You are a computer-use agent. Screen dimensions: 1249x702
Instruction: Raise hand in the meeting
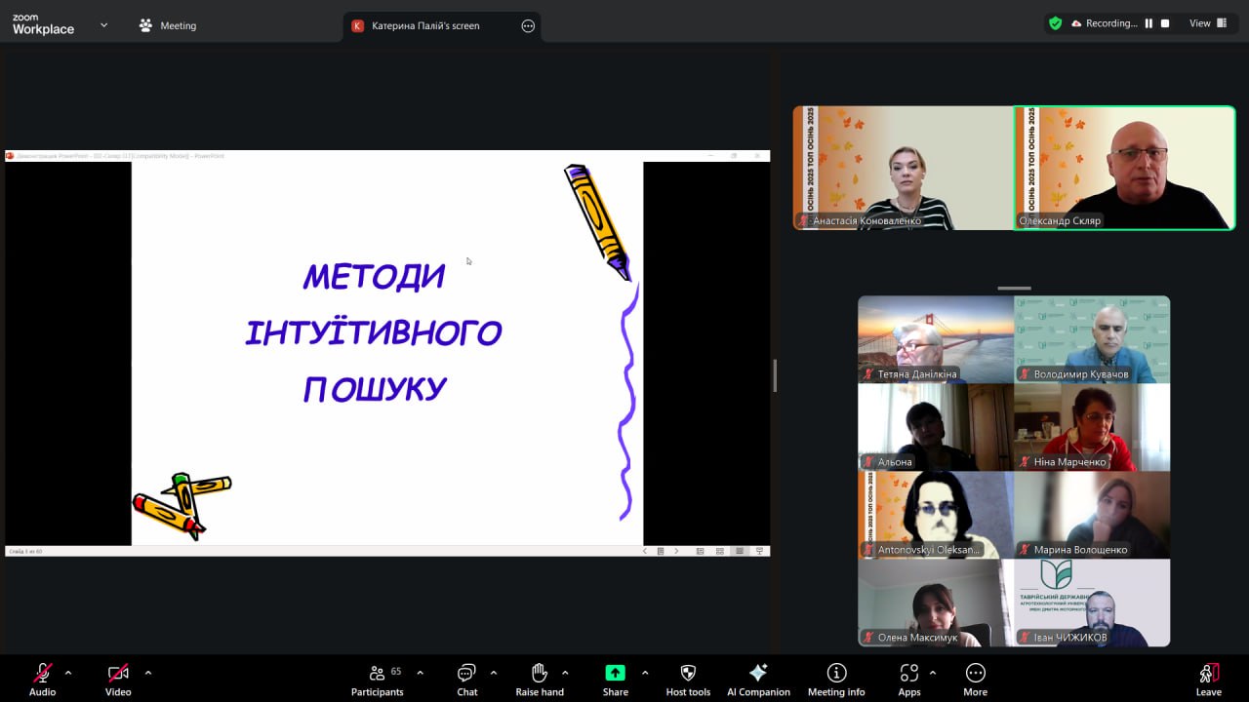point(540,679)
